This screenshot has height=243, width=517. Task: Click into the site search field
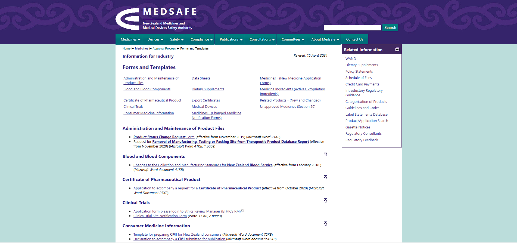pos(352,28)
